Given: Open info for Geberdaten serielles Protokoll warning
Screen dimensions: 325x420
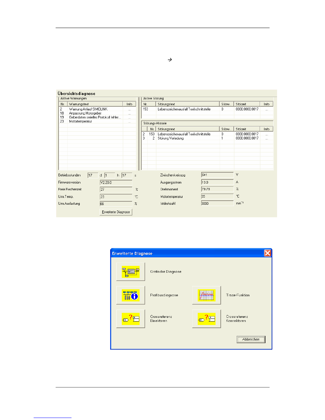Looking at the screenshot, I should coord(129,117).
